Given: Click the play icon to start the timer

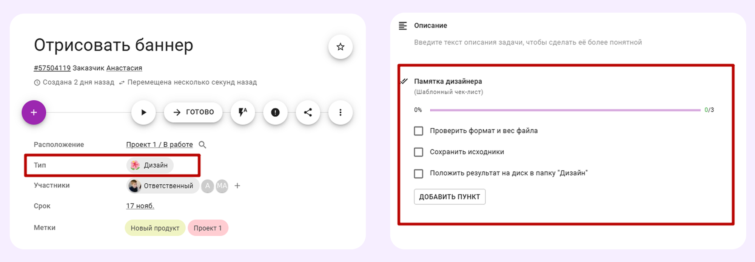Looking at the screenshot, I should pos(143,112).
